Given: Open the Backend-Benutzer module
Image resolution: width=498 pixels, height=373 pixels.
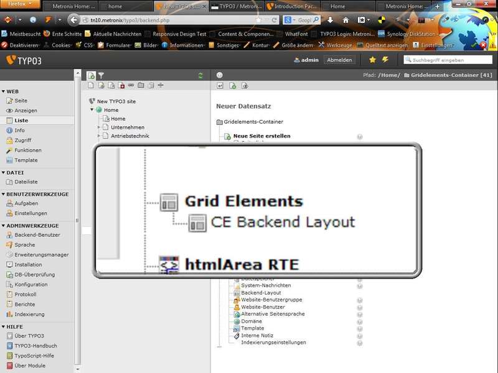Looking at the screenshot, I should pos(33,235).
